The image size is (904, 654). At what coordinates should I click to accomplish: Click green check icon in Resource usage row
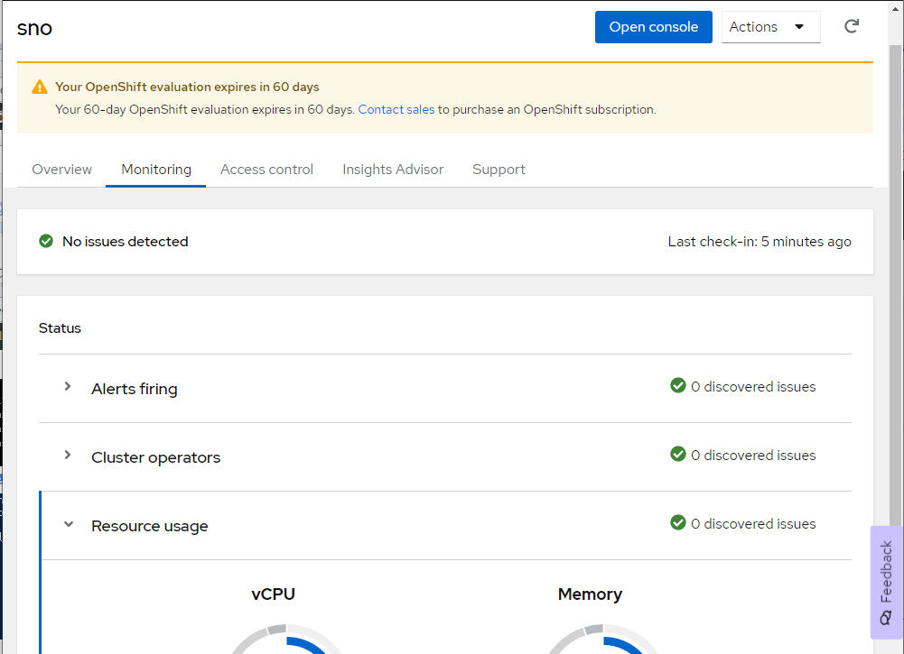pos(678,522)
